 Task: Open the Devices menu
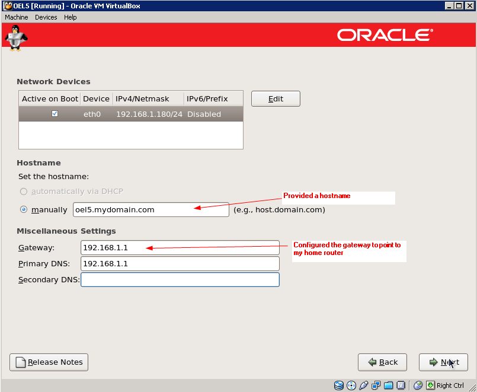point(46,17)
